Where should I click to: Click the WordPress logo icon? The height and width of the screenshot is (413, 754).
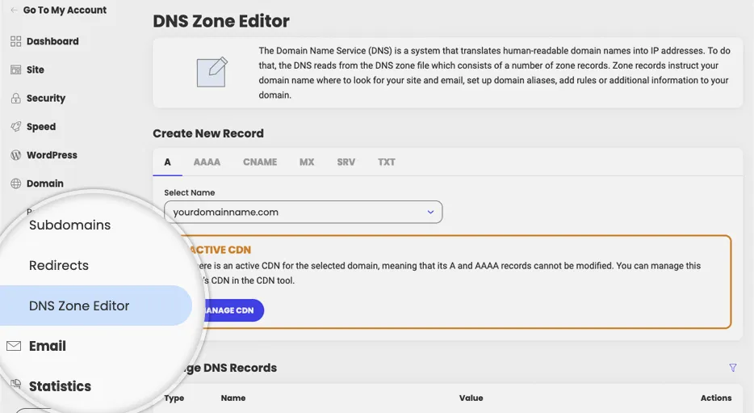(x=16, y=155)
